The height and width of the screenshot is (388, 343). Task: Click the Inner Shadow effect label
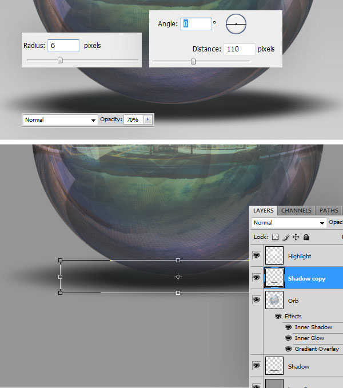pos(313,327)
